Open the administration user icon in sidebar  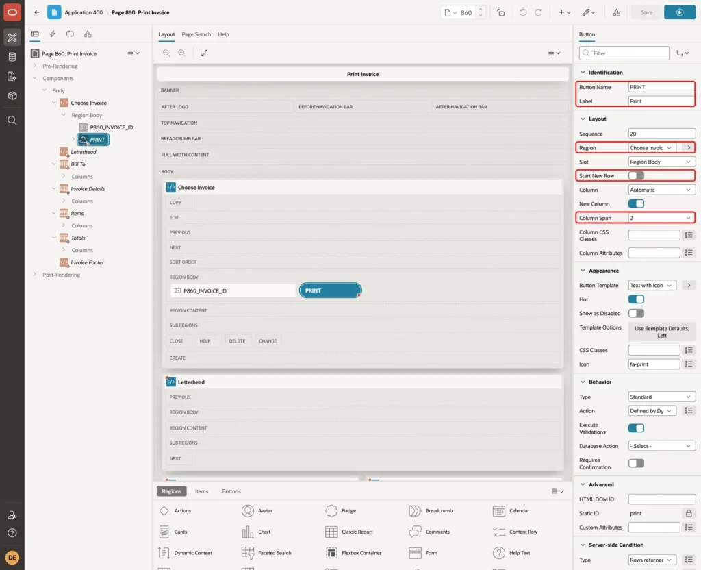coord(12,515)
